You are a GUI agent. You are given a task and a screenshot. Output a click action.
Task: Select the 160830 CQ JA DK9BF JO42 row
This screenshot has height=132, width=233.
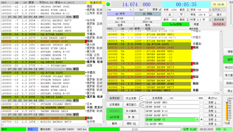point(149,84)
